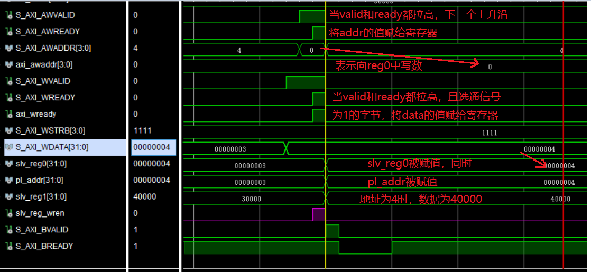This screenshot has width=591, height=273.
Task: Click the value 1 in the S_AXI_BREADY row
Action: 135,246
